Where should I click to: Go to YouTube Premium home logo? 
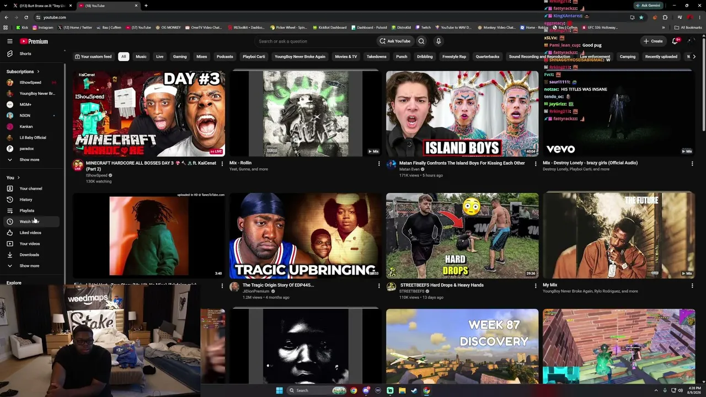pyautogui.click(x=34, y=41)
